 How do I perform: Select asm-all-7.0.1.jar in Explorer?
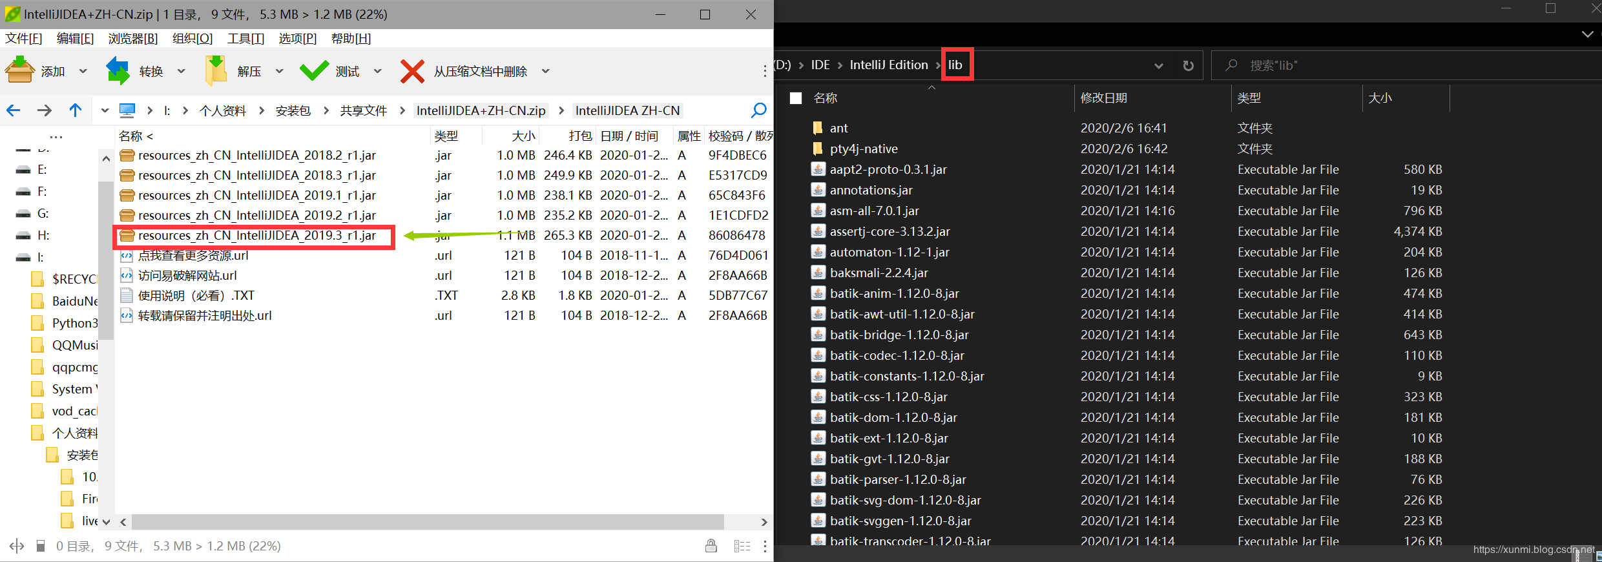(874, 211)
